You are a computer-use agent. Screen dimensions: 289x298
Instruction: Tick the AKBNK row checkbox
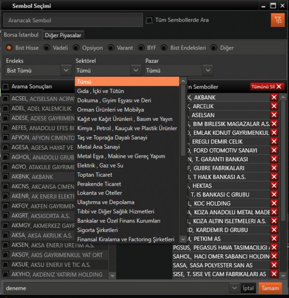coord(5,177)
